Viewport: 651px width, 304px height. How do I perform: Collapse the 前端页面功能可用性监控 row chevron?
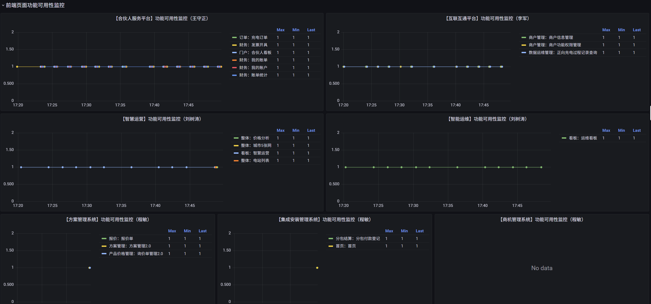point(3,5)
